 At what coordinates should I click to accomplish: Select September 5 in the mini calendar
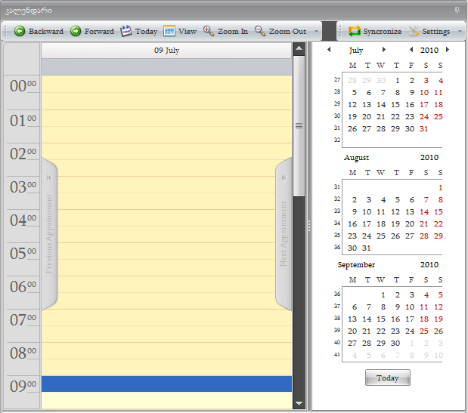(x=440, y=295)
